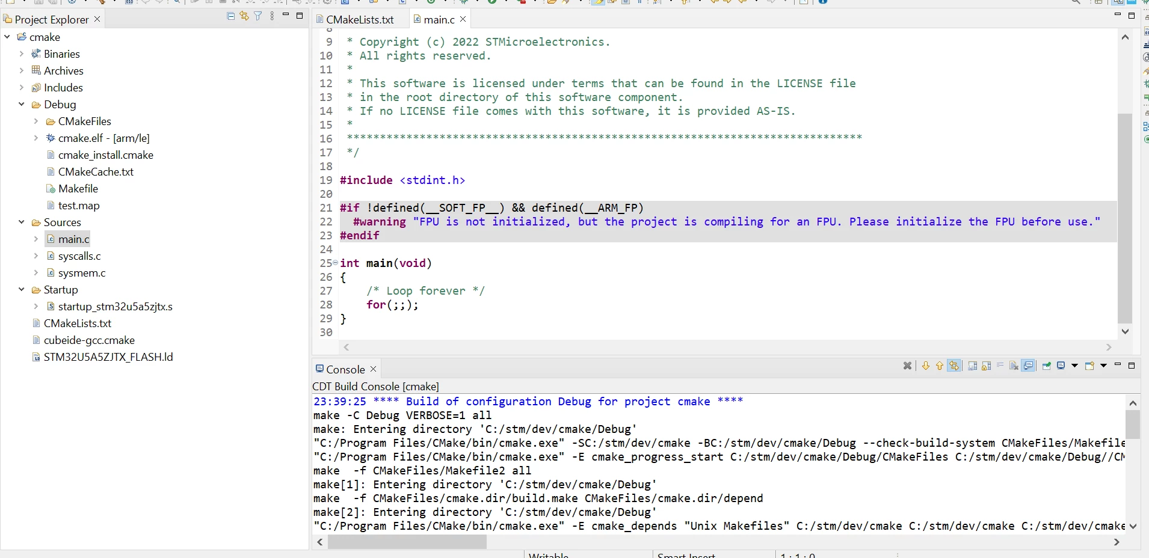
Task: Click the Binaries folder icon
Action: coord(36,54)
